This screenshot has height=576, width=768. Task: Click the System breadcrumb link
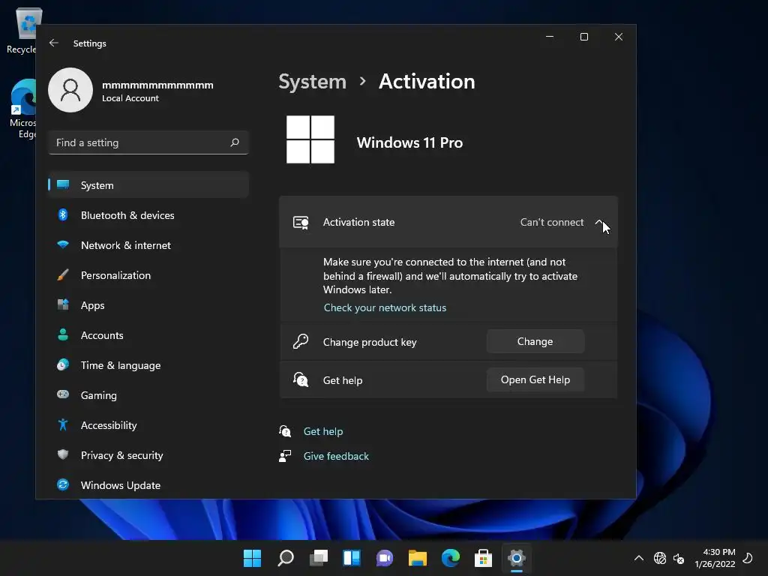pyautogui.click(x=313, y=81)
